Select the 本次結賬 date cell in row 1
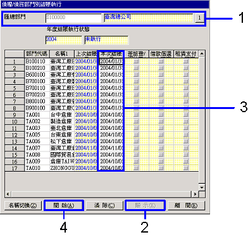This screenshot has height=237, width=248. coord(111,61)
